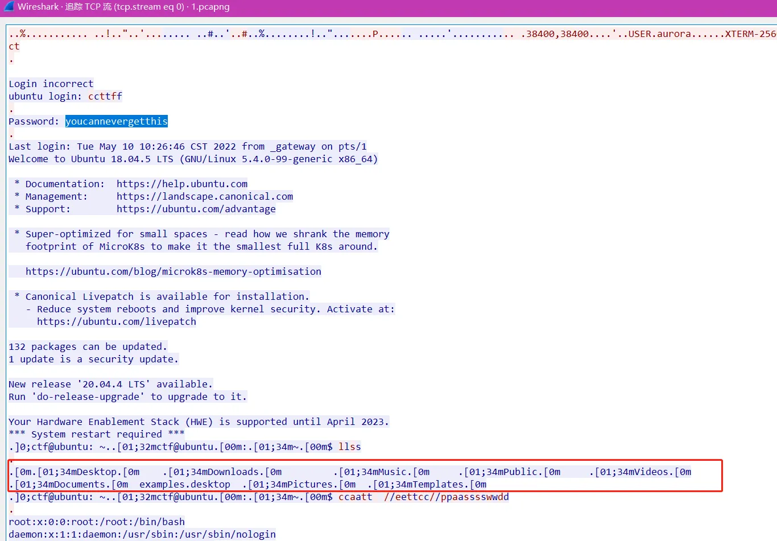
Task: Click the Wireshark shark fin icon
Action: (x=9, y=7)
